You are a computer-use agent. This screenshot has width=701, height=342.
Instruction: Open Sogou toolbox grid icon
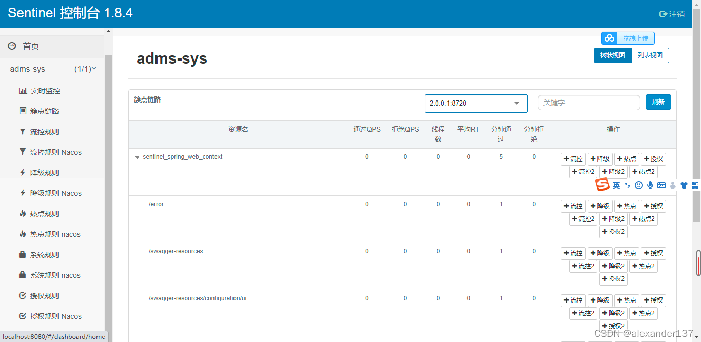click(695, 185)
